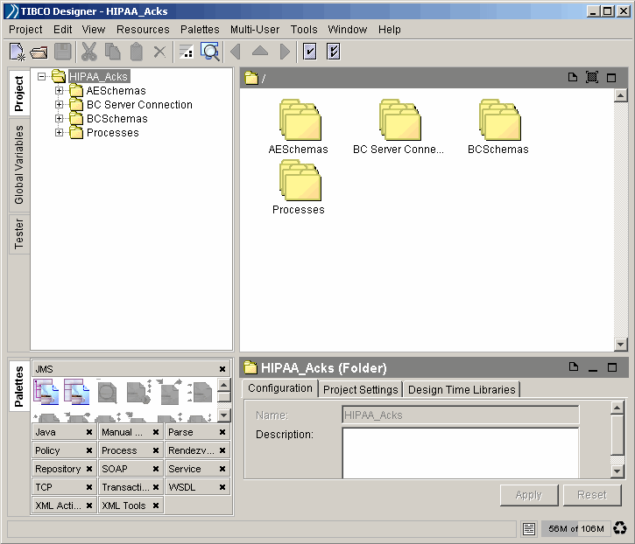Open AESchemas folder in design panel
The image size is (635, 544).
click(300, 120)
